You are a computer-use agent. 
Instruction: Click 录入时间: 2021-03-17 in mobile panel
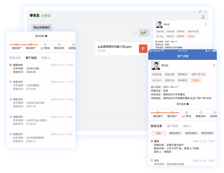(164, 87)
